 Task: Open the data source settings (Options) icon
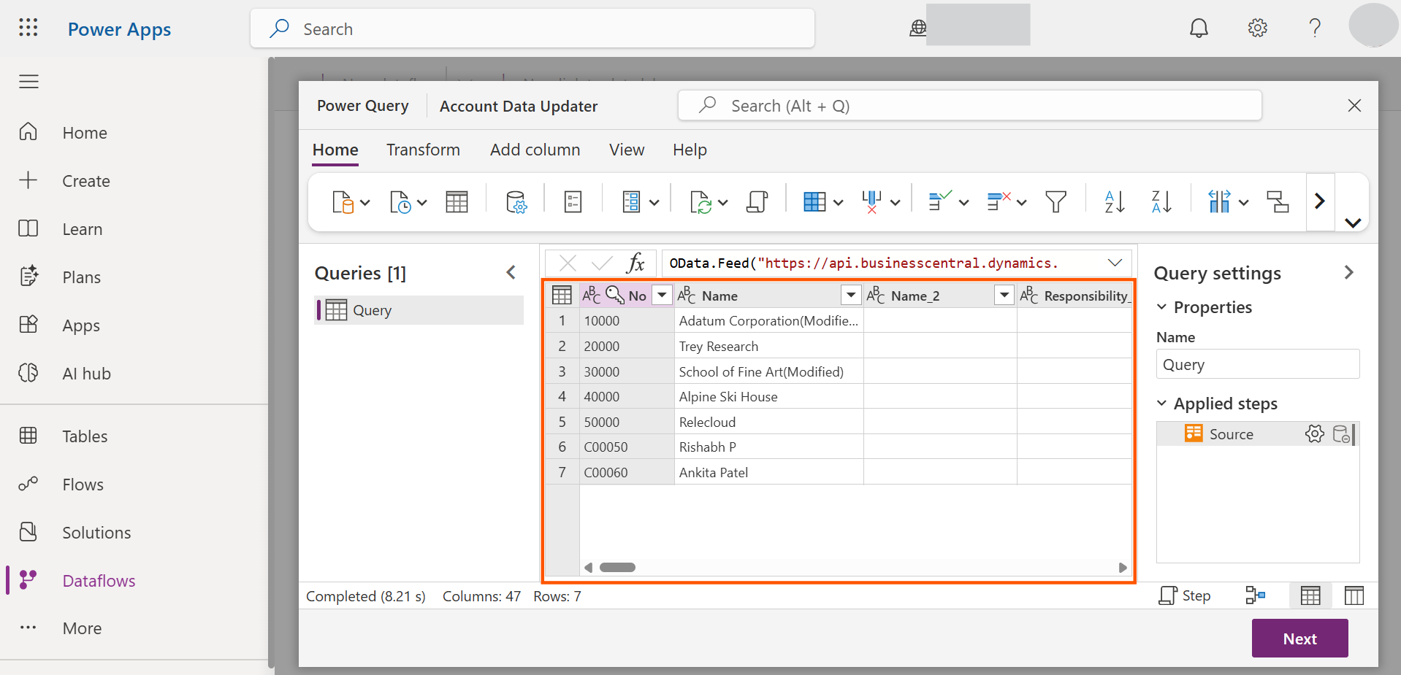(x=516, y=202)
